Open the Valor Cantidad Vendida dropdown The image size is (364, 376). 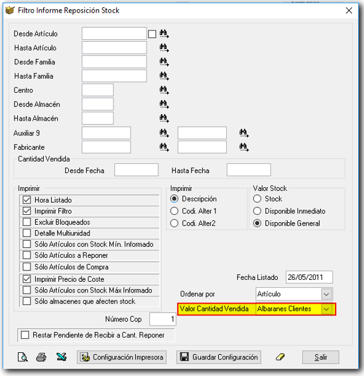326,309
